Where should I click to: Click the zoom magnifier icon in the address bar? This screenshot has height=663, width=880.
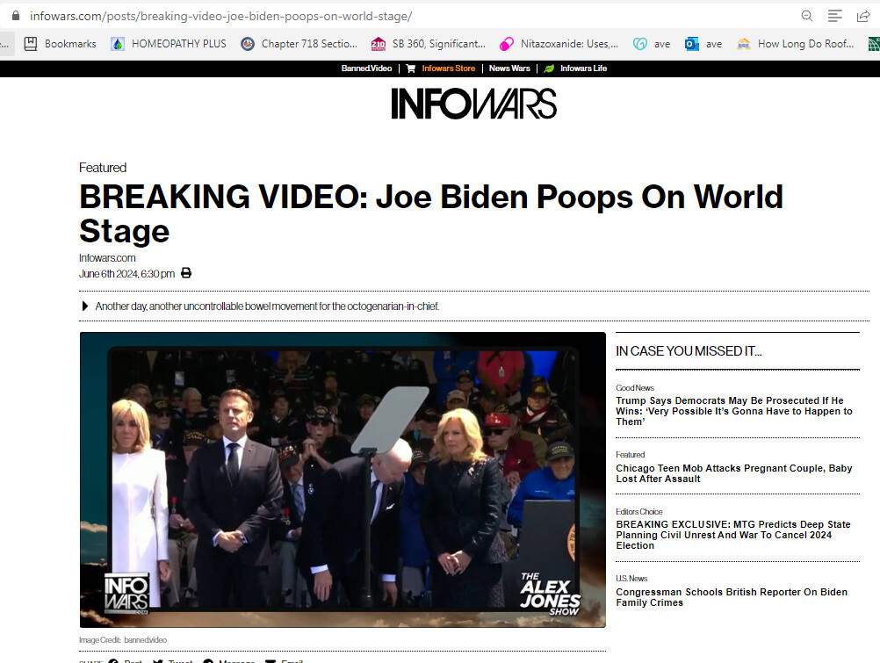(807, 16)
